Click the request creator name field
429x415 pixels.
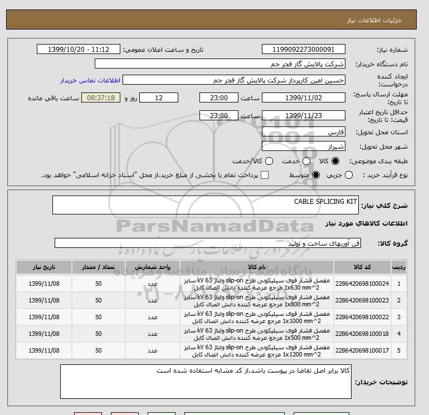pyautogui.click(x=234, y=80)
